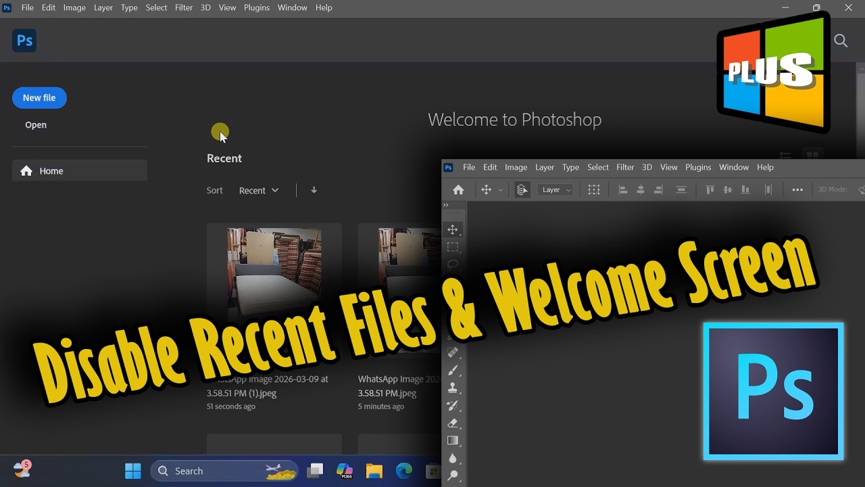Launch Microsoft 365 Copilot from the taskbar
Image resolution: width=865 pixels, height=487 pixels.
[345, 471]
